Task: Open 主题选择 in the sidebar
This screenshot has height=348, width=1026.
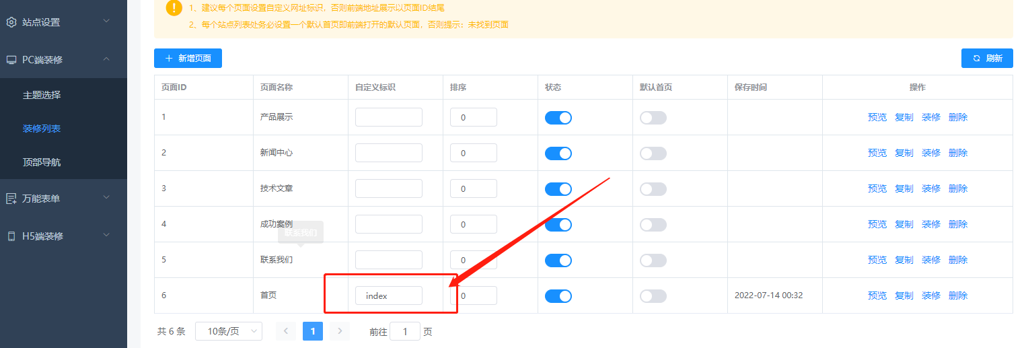Action: tap(42, 95)
